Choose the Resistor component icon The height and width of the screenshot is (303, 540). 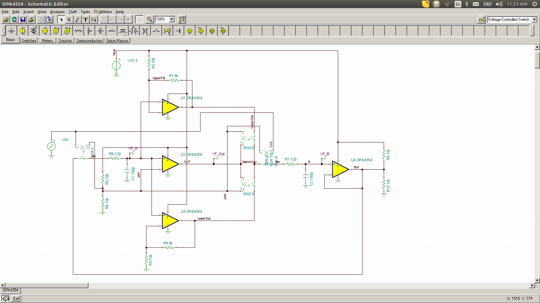[x=78, y=30]
